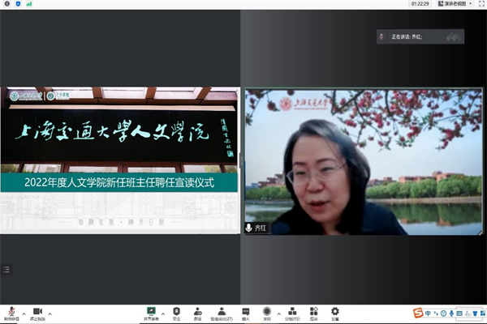Select the shared slide presentation thumbnail

120,160
